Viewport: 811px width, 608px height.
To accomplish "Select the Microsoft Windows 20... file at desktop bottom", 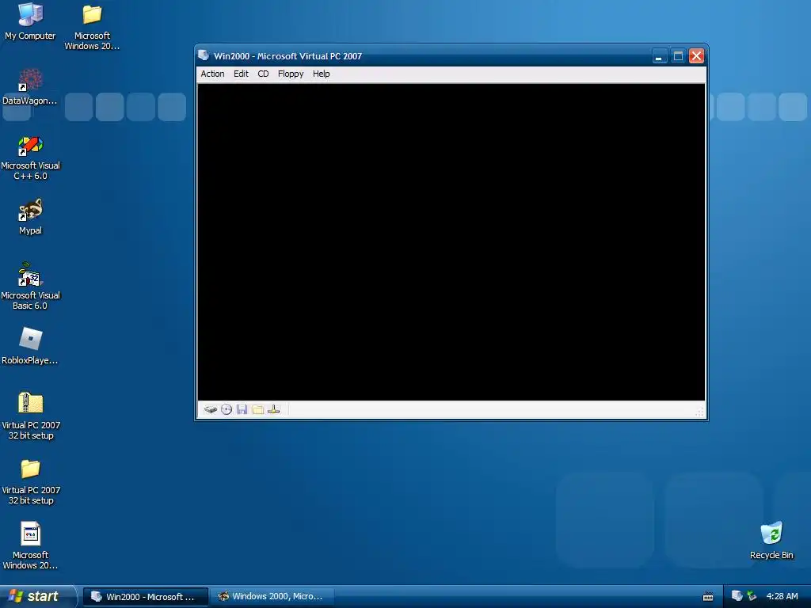I will (30, 545).
